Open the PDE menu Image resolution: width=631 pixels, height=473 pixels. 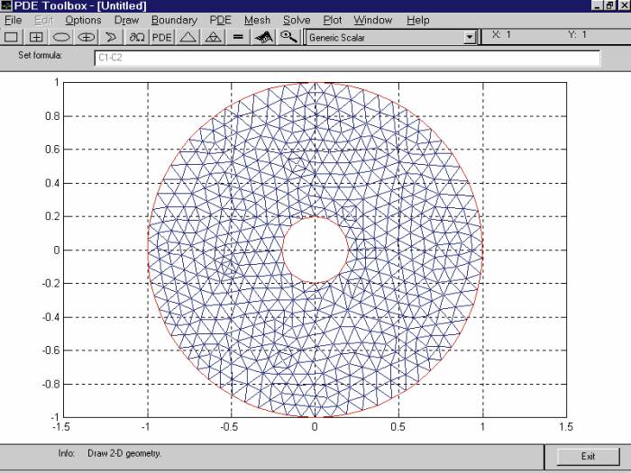point(220,20)
